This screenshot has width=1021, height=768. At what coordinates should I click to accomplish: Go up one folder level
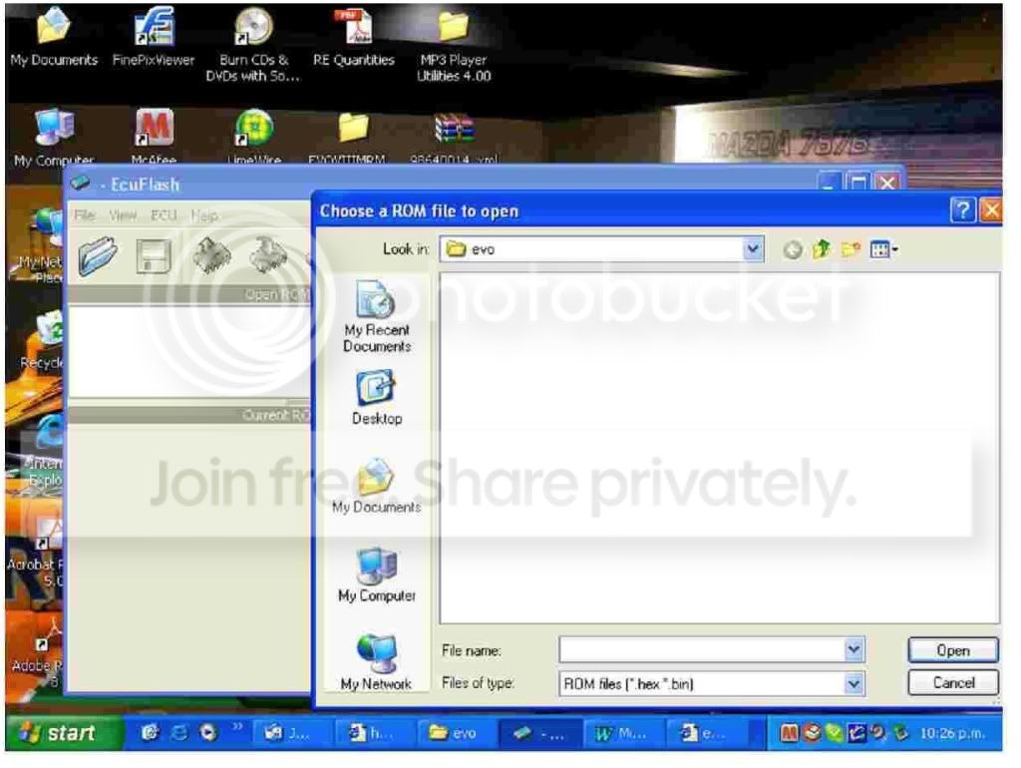click(x=819, y=249)
